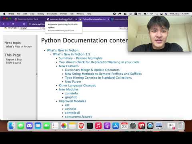Open "Summary – Release highlights" link

(81, 58)
